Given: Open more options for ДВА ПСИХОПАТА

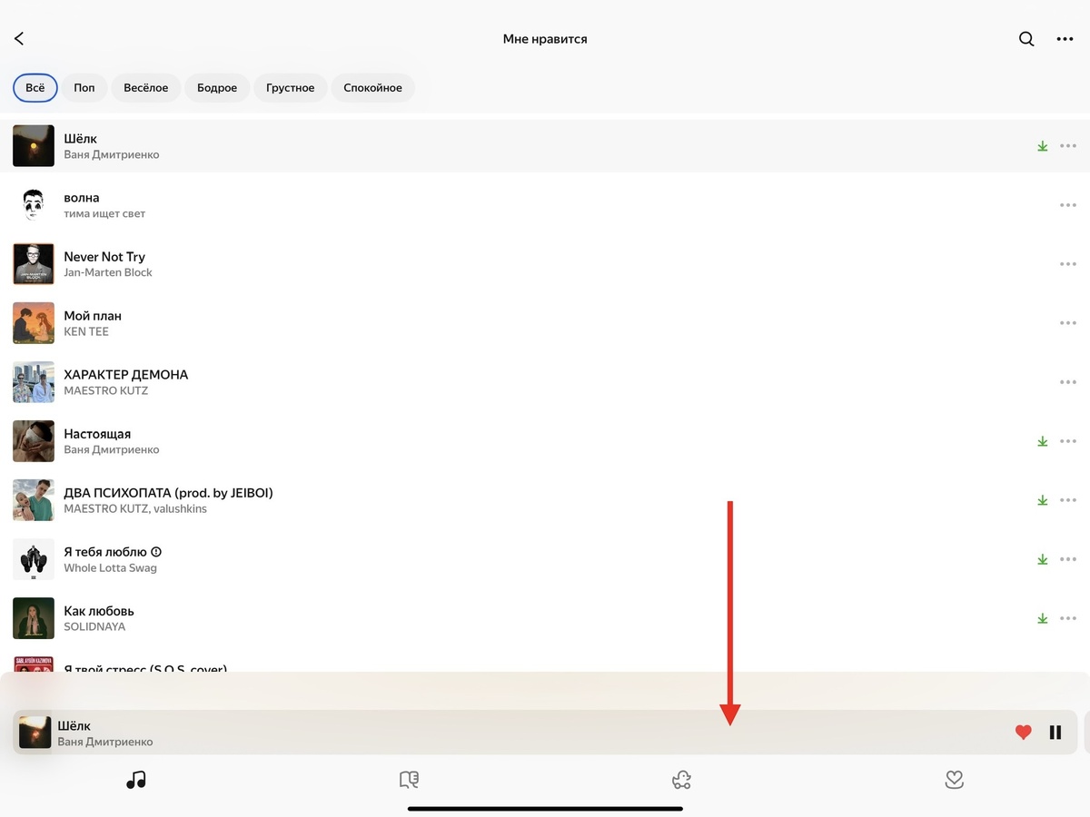Looking at the screenshot, I should [1068, 500].
